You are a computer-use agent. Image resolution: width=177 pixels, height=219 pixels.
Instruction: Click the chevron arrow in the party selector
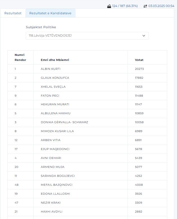[144, 36]
